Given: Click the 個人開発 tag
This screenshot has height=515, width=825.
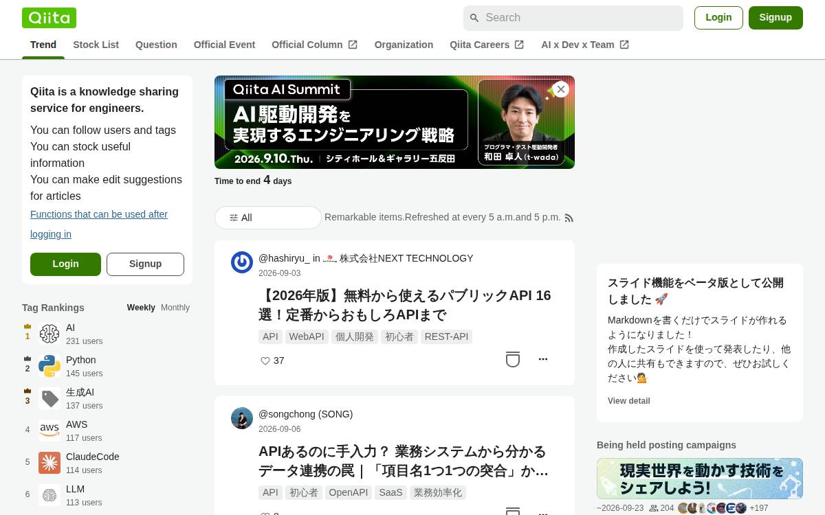Looking at the screenshot, I should [354, 336].
